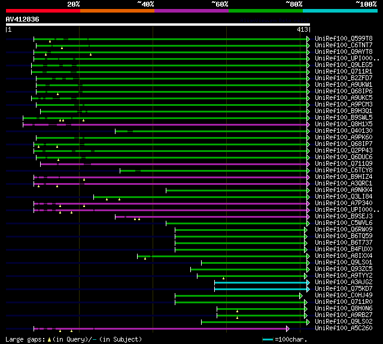Image resolution: width=383 pixels, height=344 pixels.
Task: Select the UniRef100_A8IXX4 label
Action: pyautogui.click(x=344, y=256)
